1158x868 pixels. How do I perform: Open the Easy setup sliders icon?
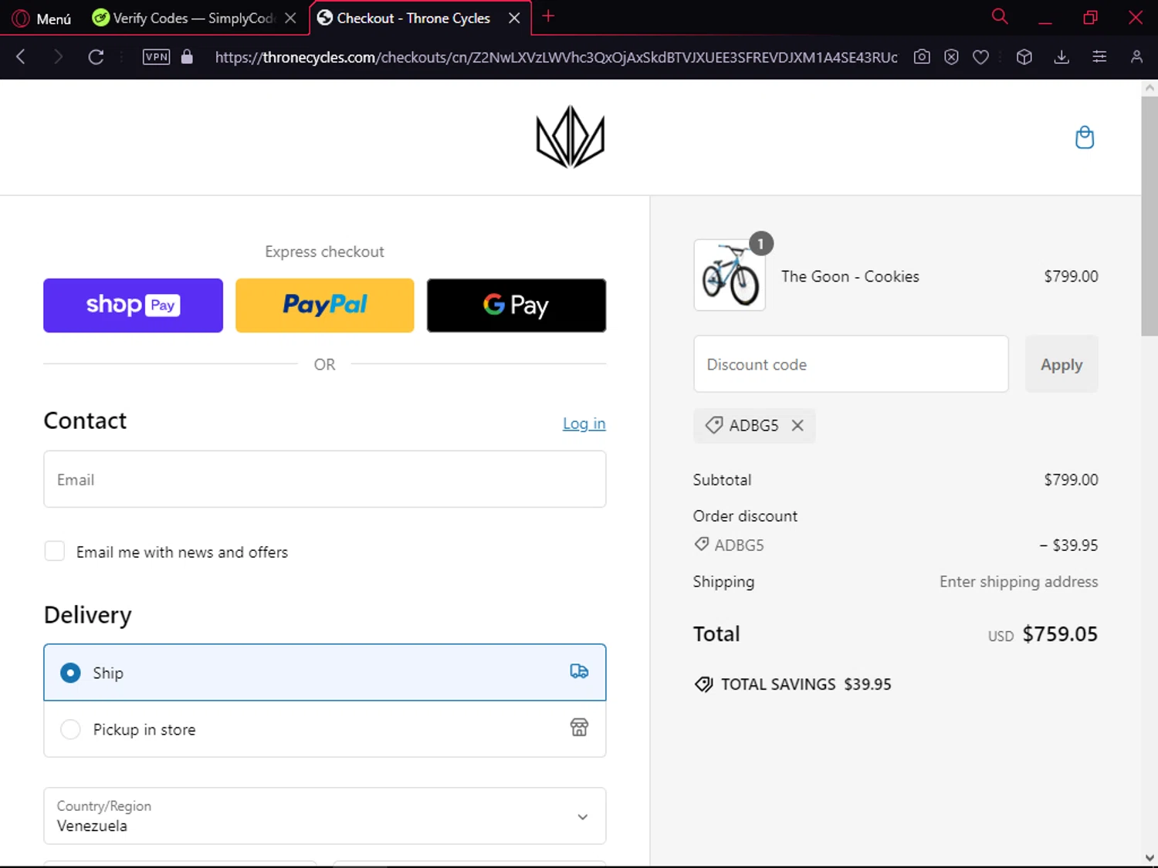click(x=1099, y=56)
